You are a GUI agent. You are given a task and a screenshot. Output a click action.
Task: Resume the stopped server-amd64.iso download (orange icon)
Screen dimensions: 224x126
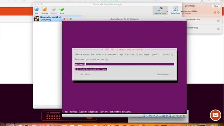pyautogui.click(x=215, y=13)
